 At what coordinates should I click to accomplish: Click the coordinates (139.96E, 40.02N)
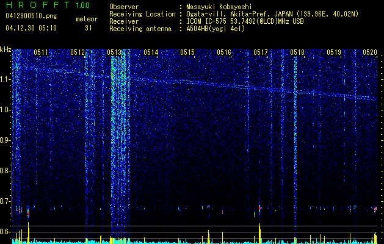click(327, 14)
